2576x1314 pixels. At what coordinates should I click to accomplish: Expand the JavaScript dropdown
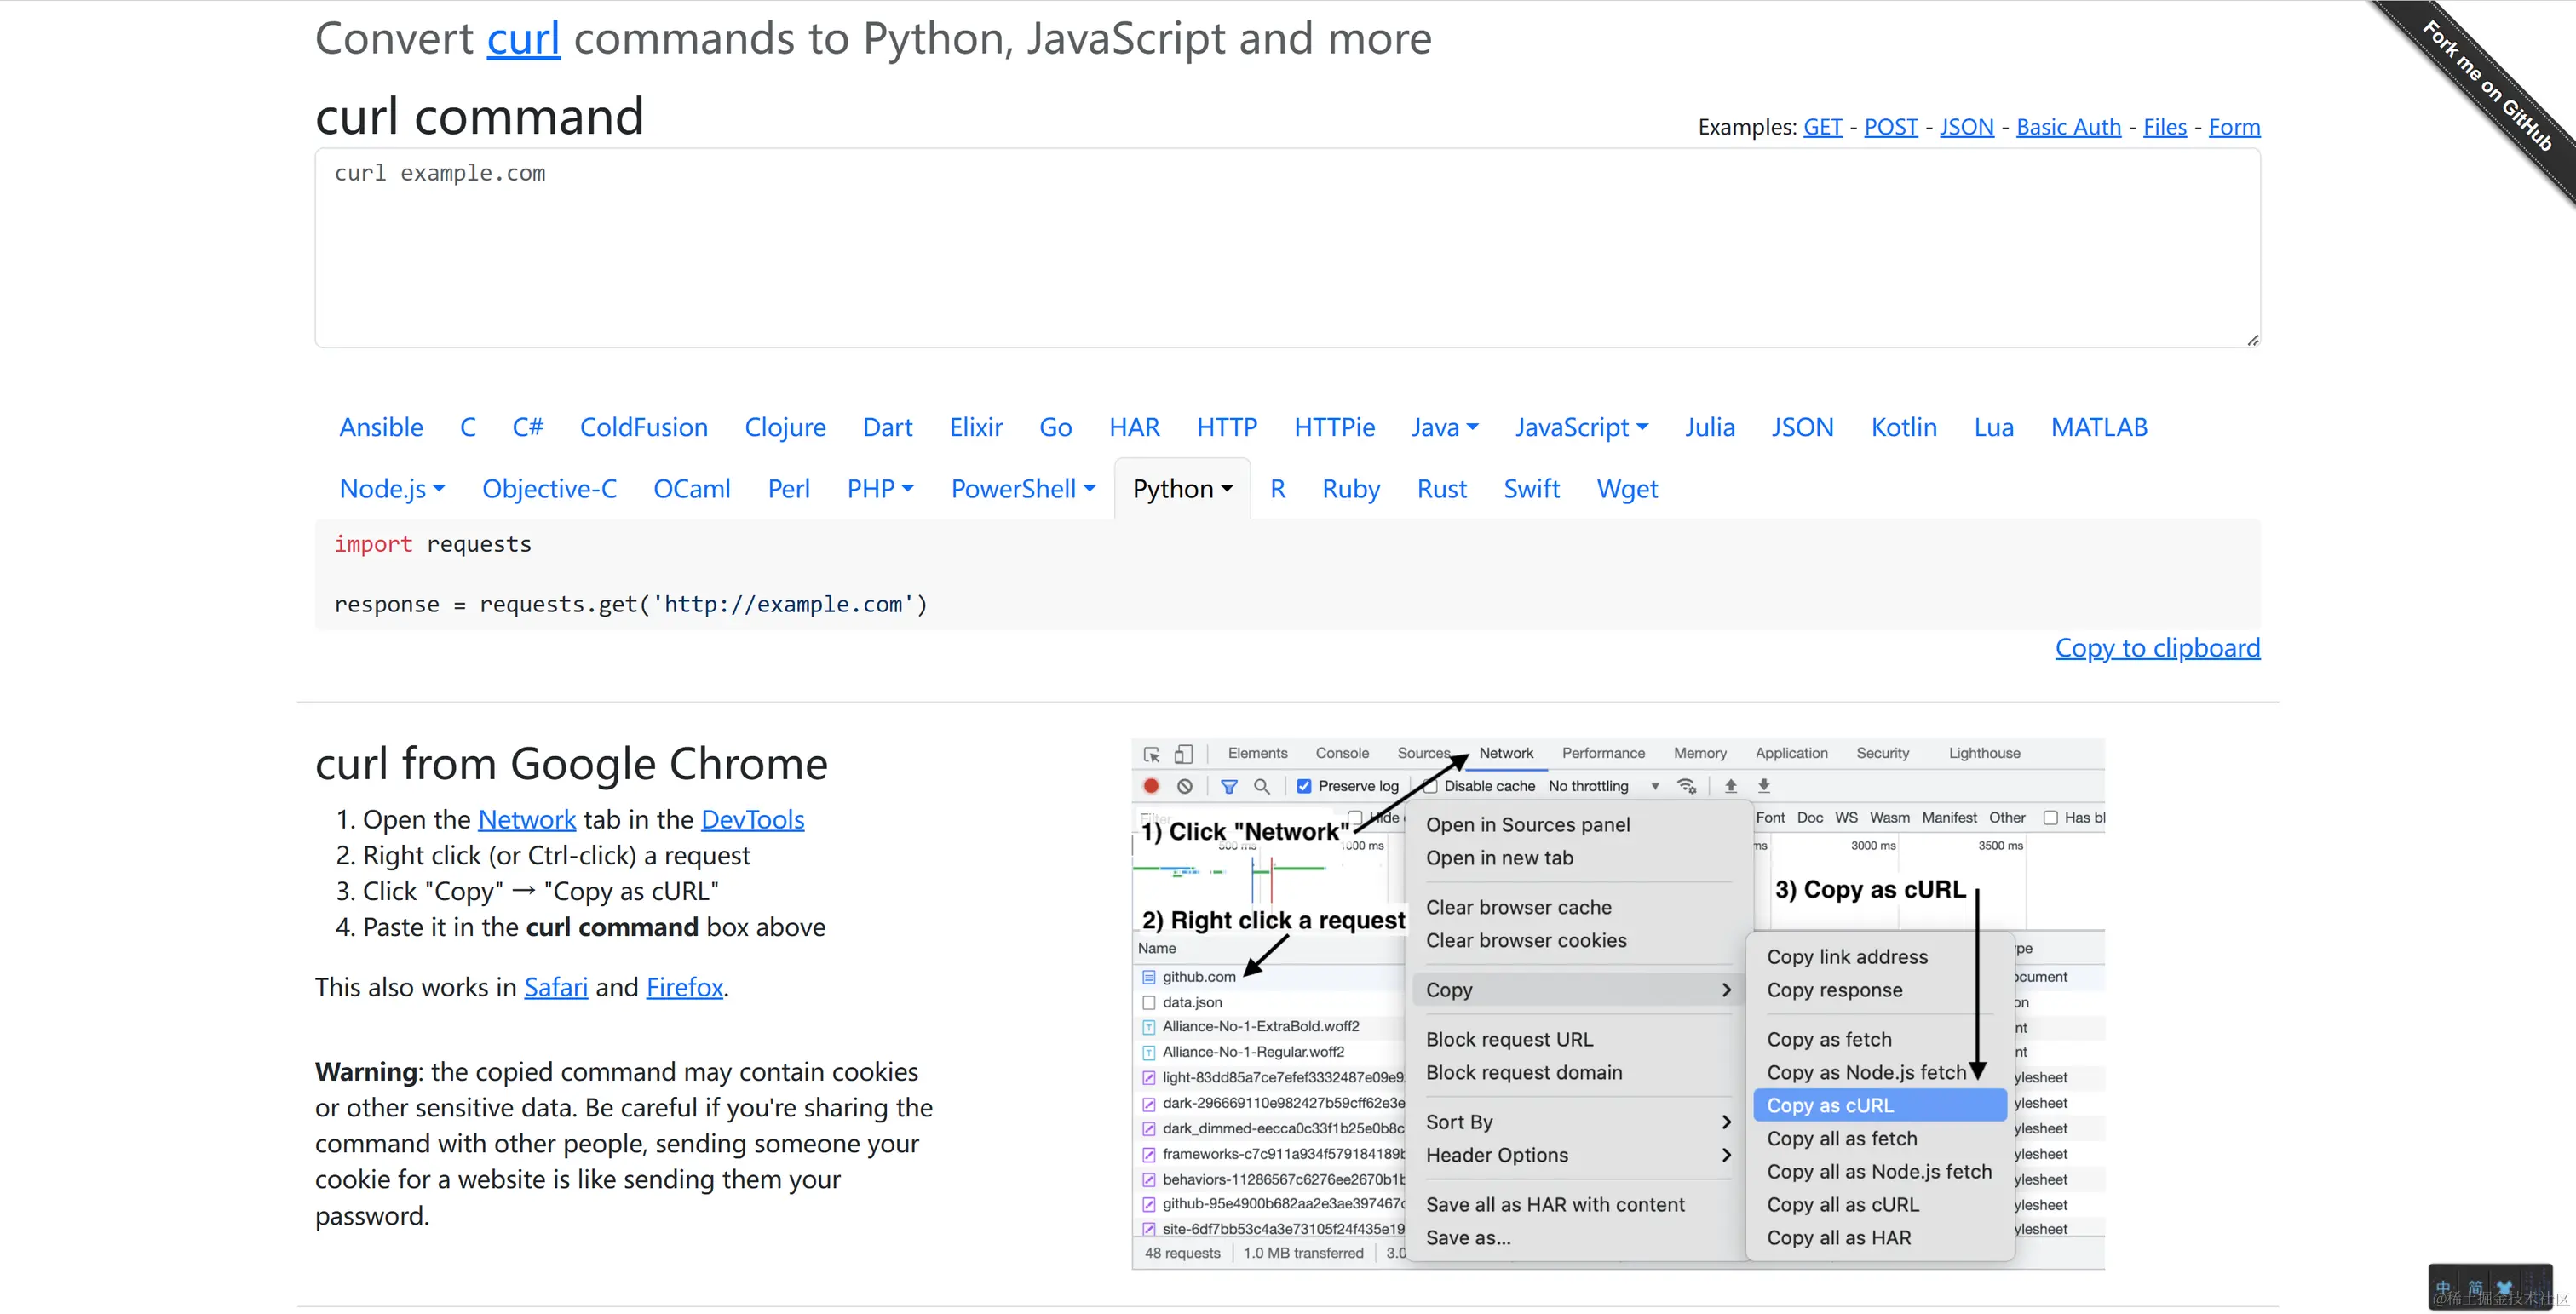[1581, 428]
